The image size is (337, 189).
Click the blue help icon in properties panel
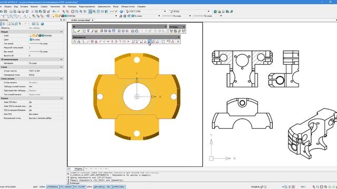pos(42,24)
